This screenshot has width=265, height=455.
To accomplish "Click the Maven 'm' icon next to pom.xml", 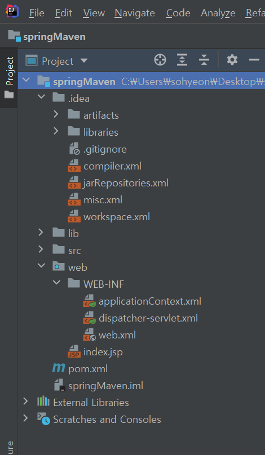I will tap(59, 368).
